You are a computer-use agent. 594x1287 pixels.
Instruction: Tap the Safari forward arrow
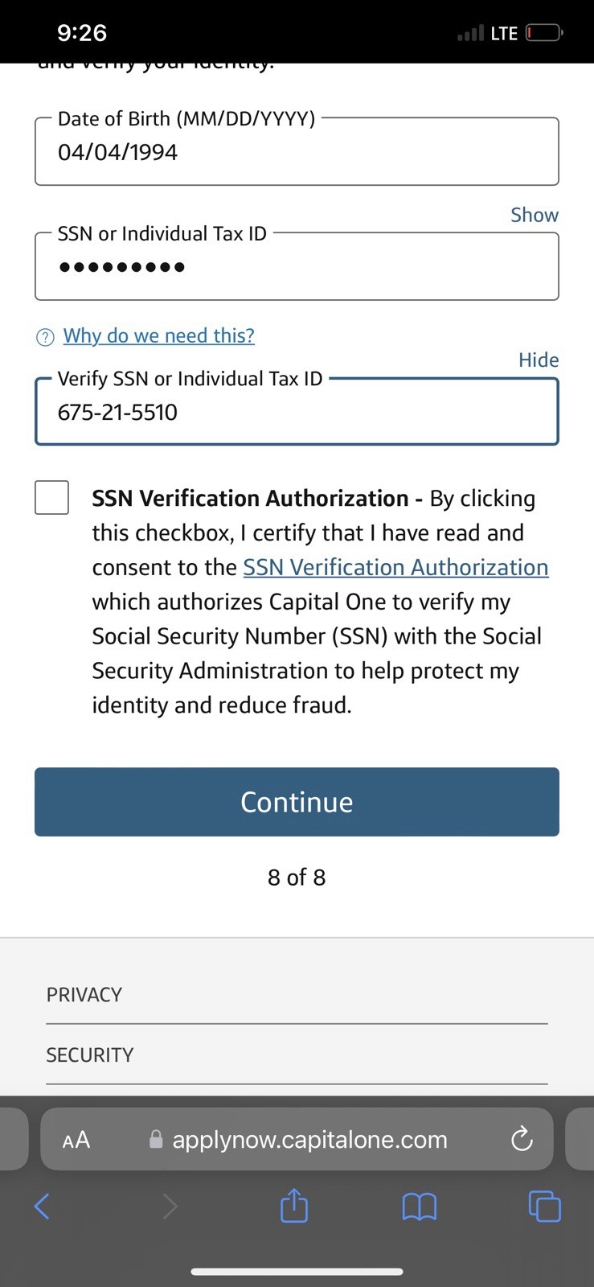coord(170,1206)
